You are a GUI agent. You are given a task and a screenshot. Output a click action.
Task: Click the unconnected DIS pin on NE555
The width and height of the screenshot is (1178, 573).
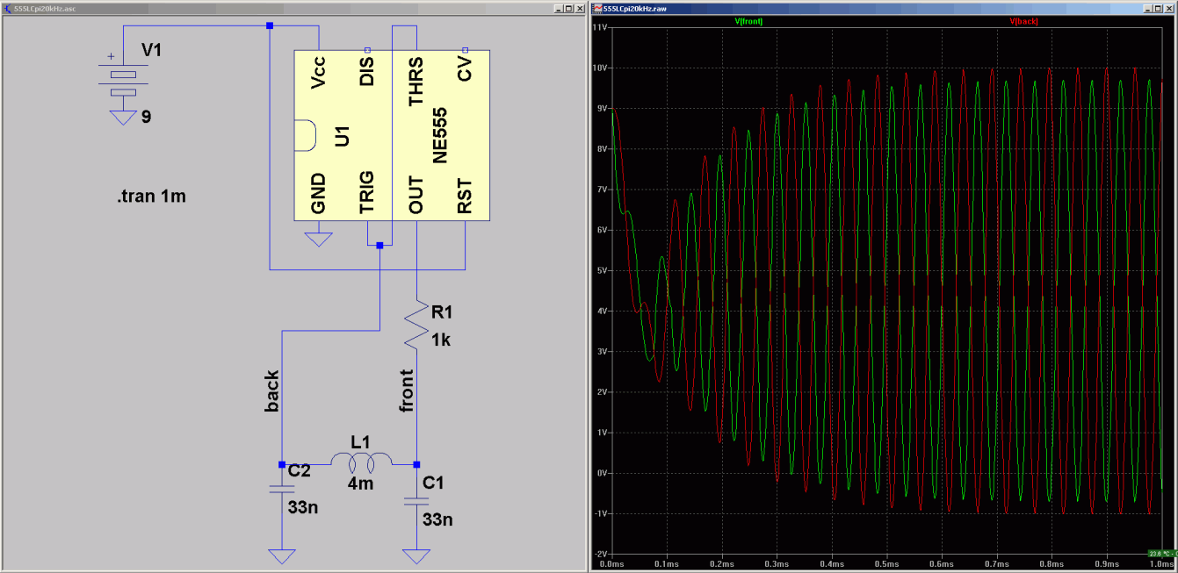click(367, 50)
